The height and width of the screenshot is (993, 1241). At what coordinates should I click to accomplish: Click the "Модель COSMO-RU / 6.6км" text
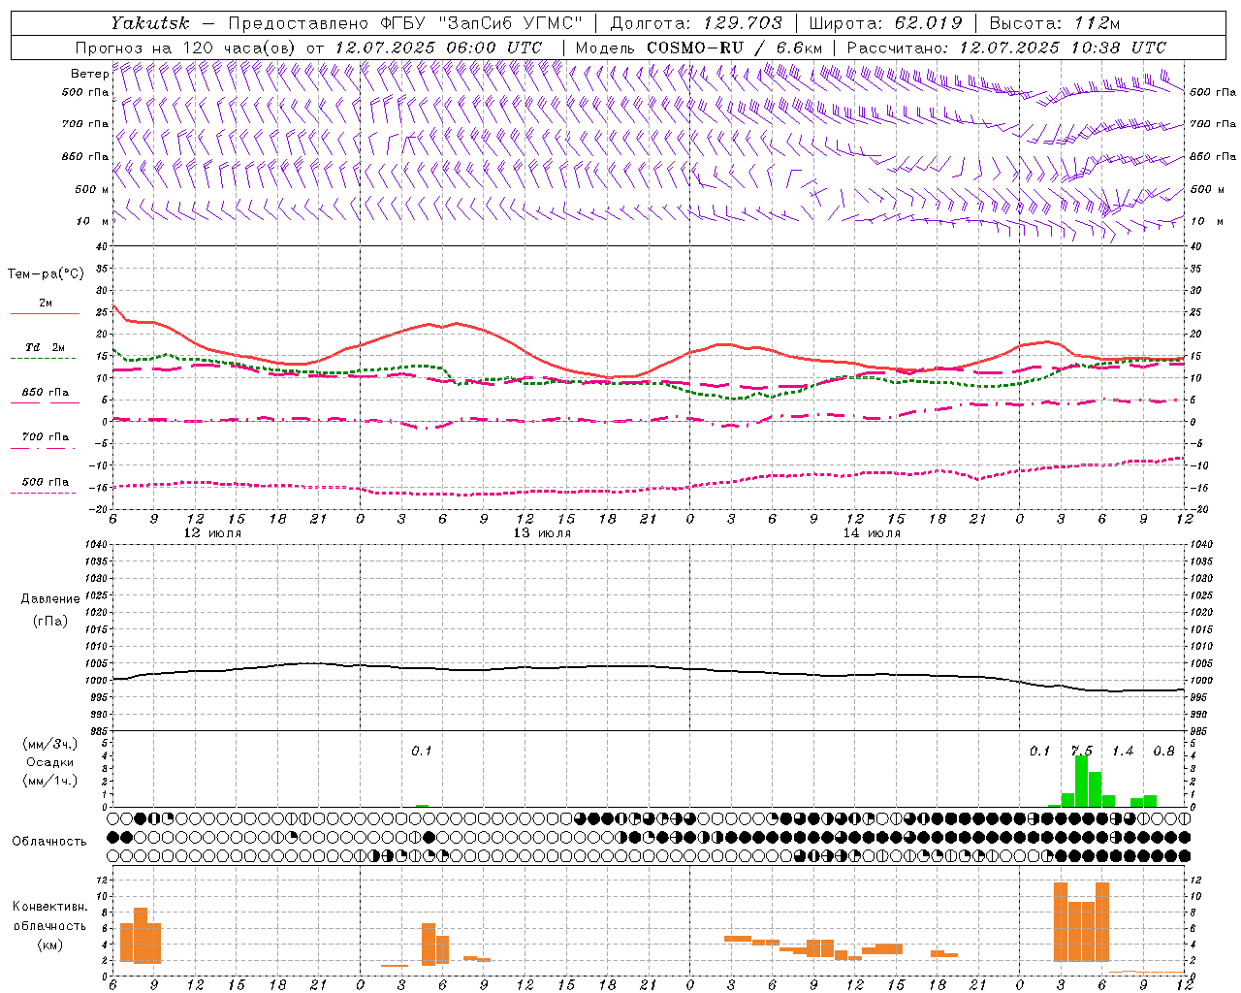(699, 48)
